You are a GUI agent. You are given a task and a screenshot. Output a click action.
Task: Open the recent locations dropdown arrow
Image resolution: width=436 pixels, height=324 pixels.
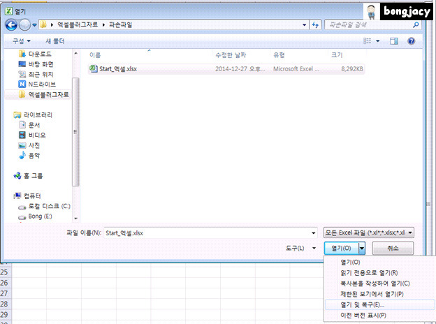click(34, 25)
